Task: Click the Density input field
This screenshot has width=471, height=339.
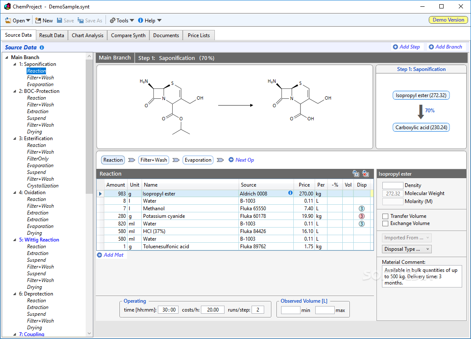Action: pyautogui.click(x=392, y=185)
